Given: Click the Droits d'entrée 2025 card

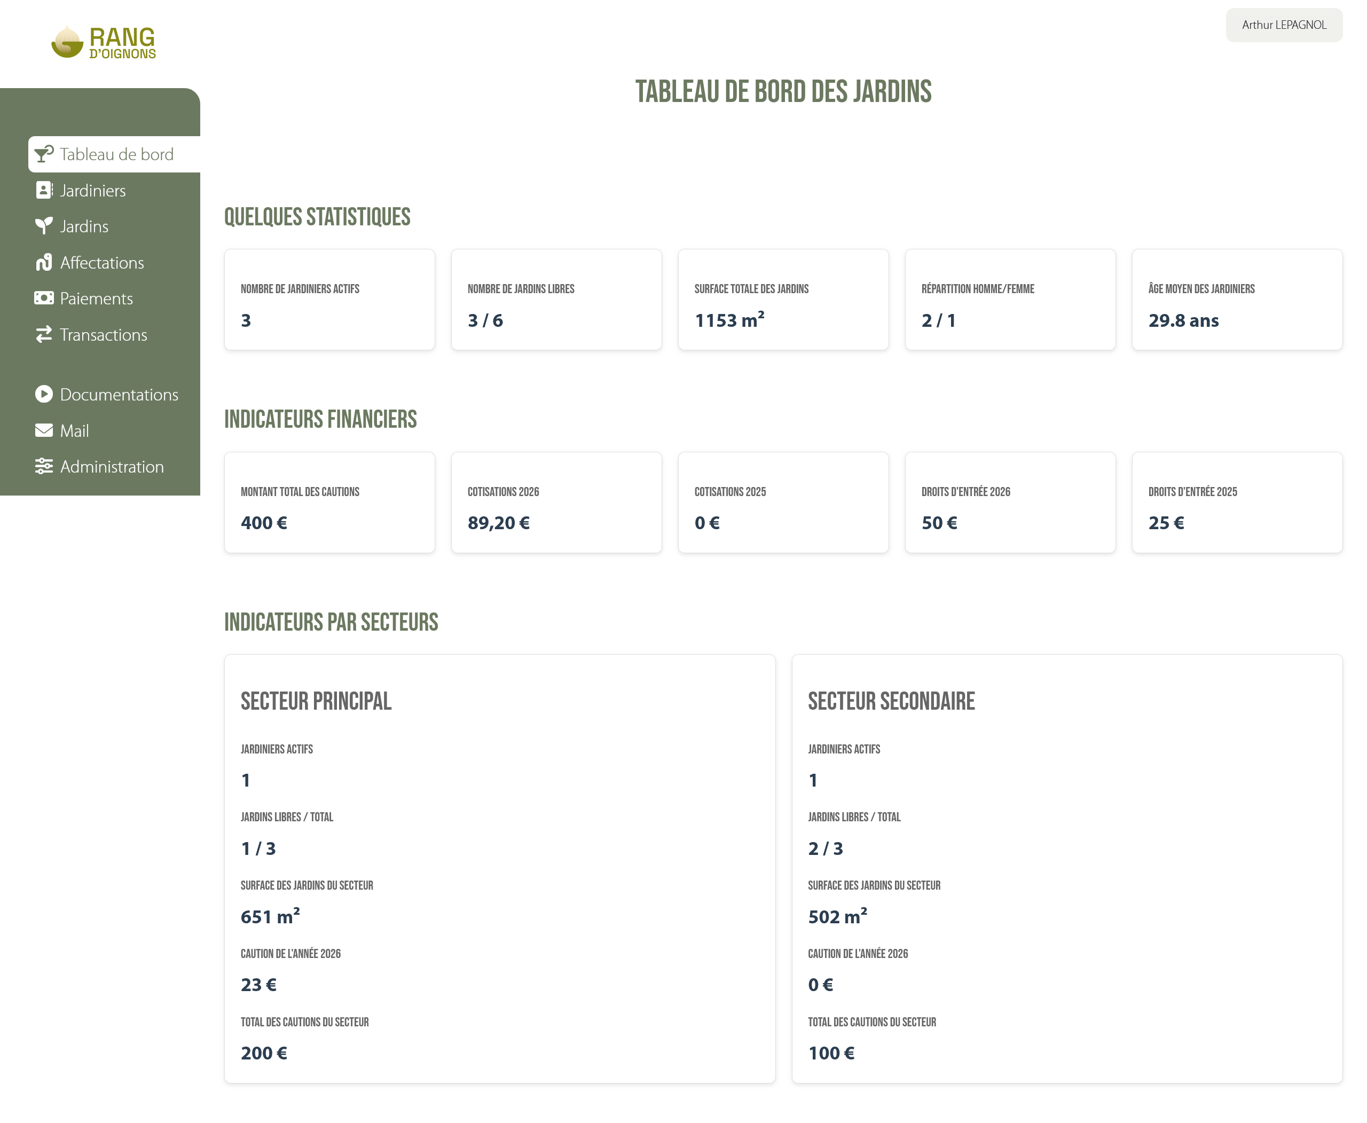Looking at the screenshot, I should 1237,502.
